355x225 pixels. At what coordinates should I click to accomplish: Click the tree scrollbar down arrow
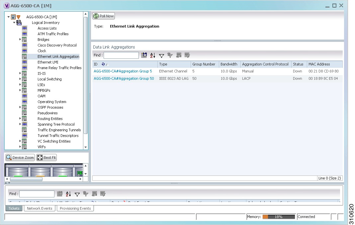pos(86,147)
